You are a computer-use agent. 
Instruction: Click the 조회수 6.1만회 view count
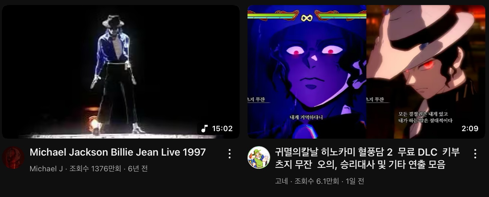(x=316, y=181)
